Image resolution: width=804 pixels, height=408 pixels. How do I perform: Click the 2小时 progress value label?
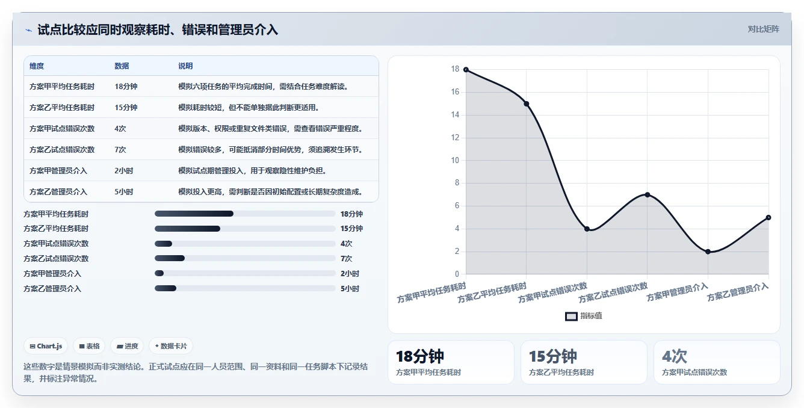[x=350, y=274]
